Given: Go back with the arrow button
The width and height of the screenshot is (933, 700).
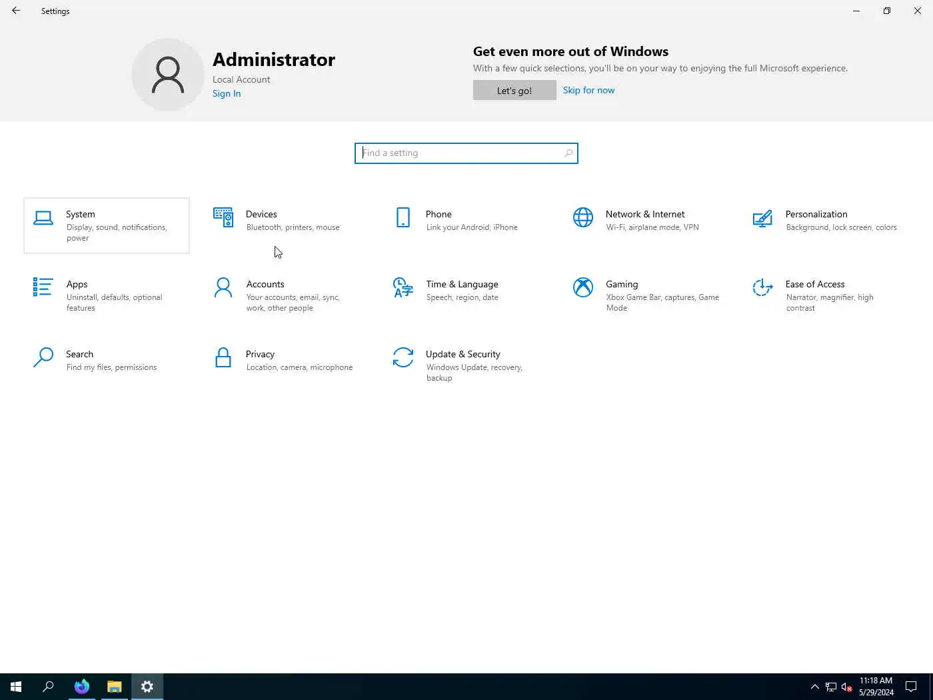Looking at the screenshot, I should click(16, 11).
